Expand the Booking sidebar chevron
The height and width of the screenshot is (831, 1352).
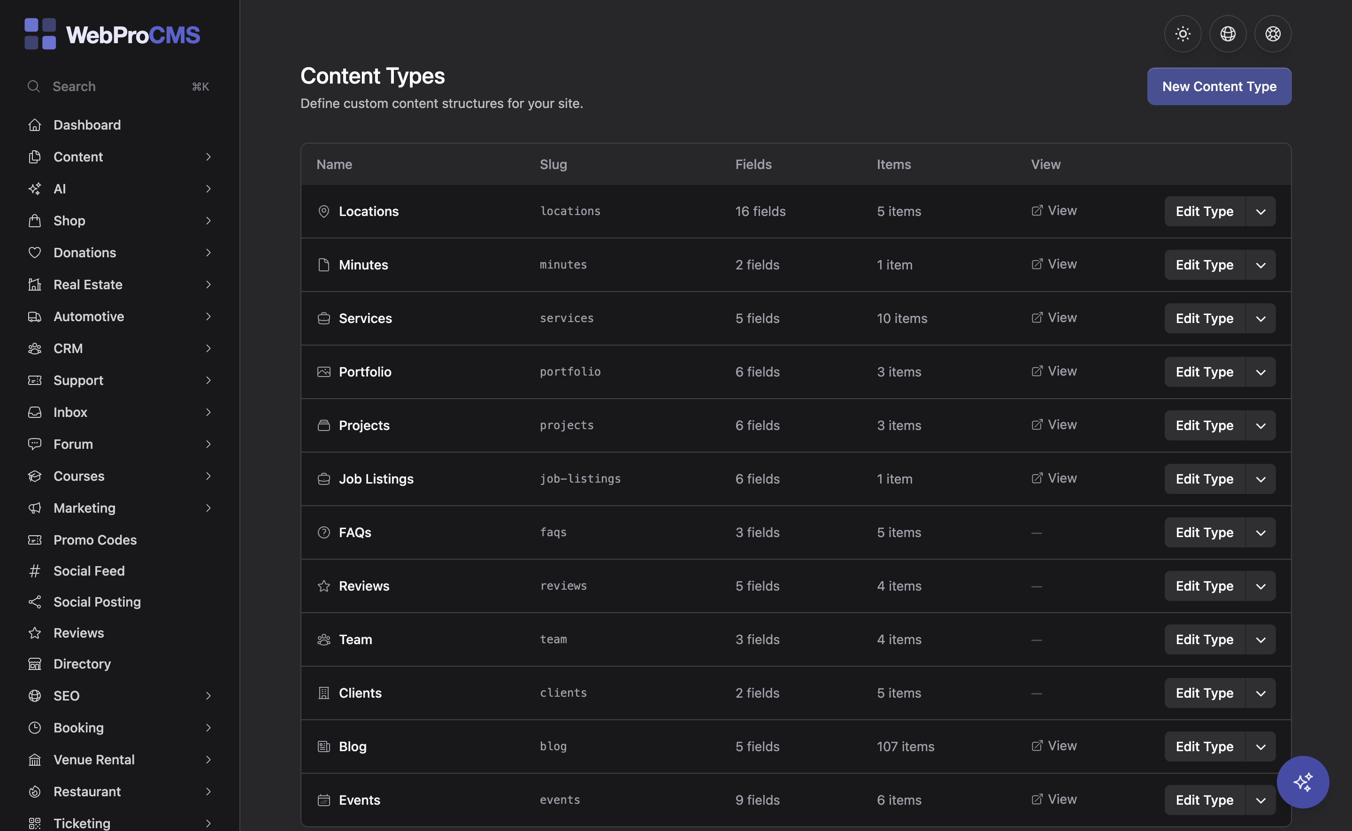[x=208, y=727]
